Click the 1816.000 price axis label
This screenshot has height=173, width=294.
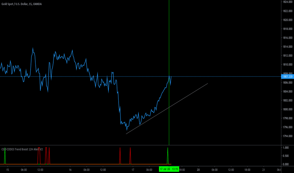click(x=288, y=38)
